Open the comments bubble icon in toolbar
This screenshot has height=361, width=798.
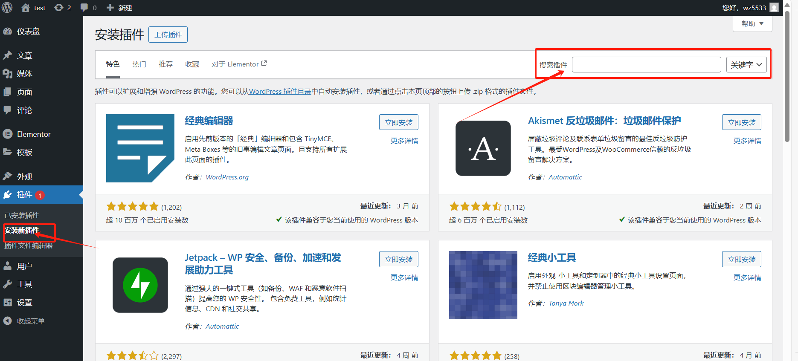(x=84, y=8)
